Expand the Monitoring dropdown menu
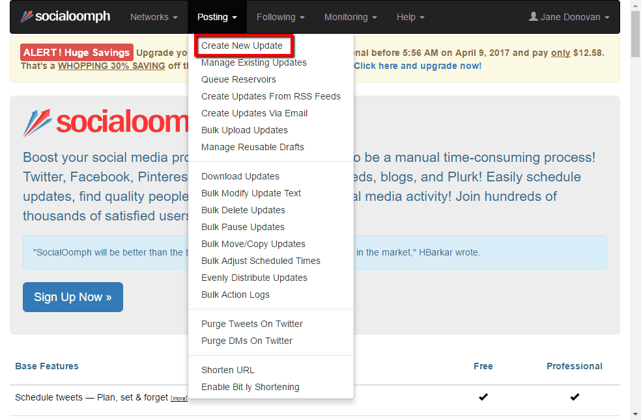This screenshot has width=641, height=420. 350,17
